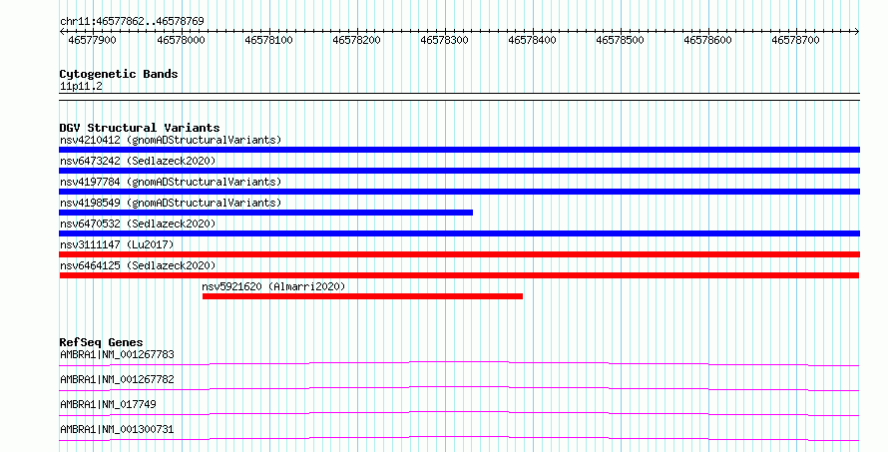
Task: Click the magenta line of AMBRA1|NM_001300731
Action: (x=459, y=438)
